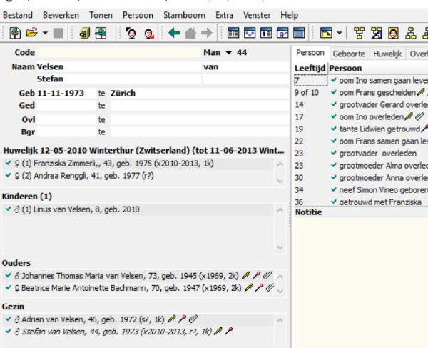
Task: Click the paperclip icon beside Adrian van Velsen
Action: [x=193, y=319]
